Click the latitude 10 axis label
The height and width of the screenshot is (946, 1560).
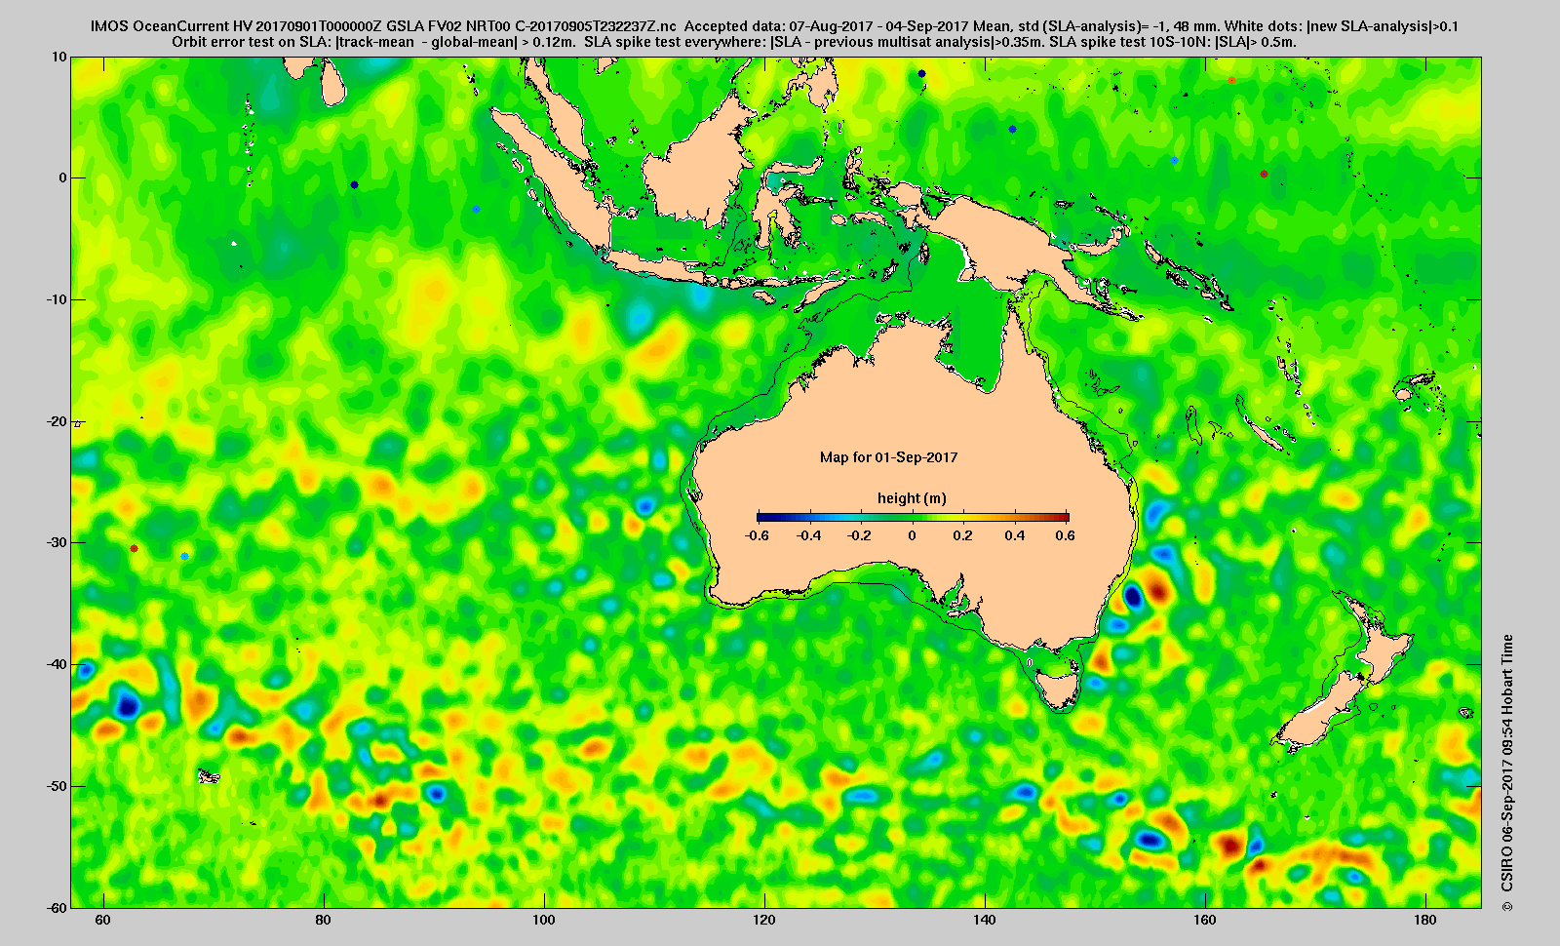click(x=59, y=57)
